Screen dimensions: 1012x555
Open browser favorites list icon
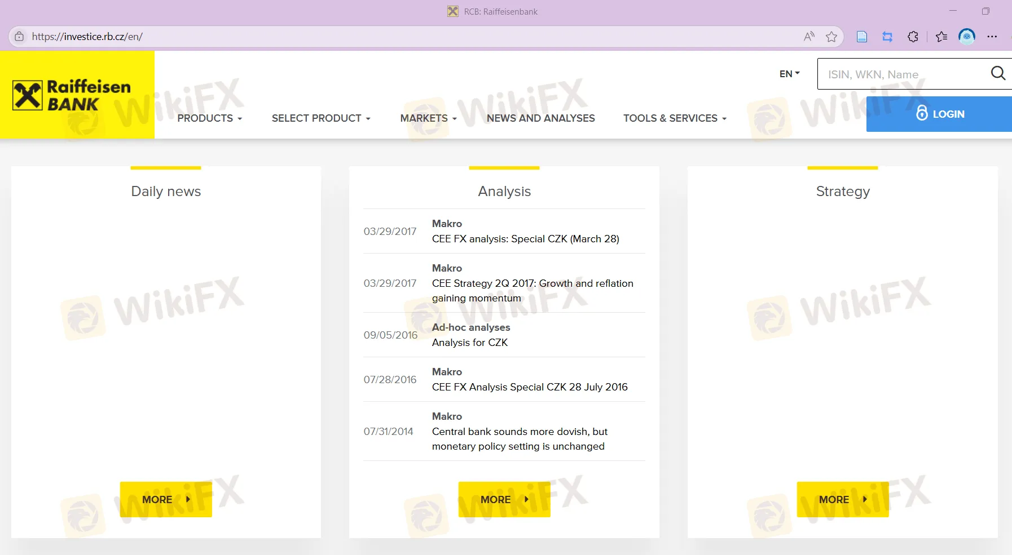click(x=940, y=36)
